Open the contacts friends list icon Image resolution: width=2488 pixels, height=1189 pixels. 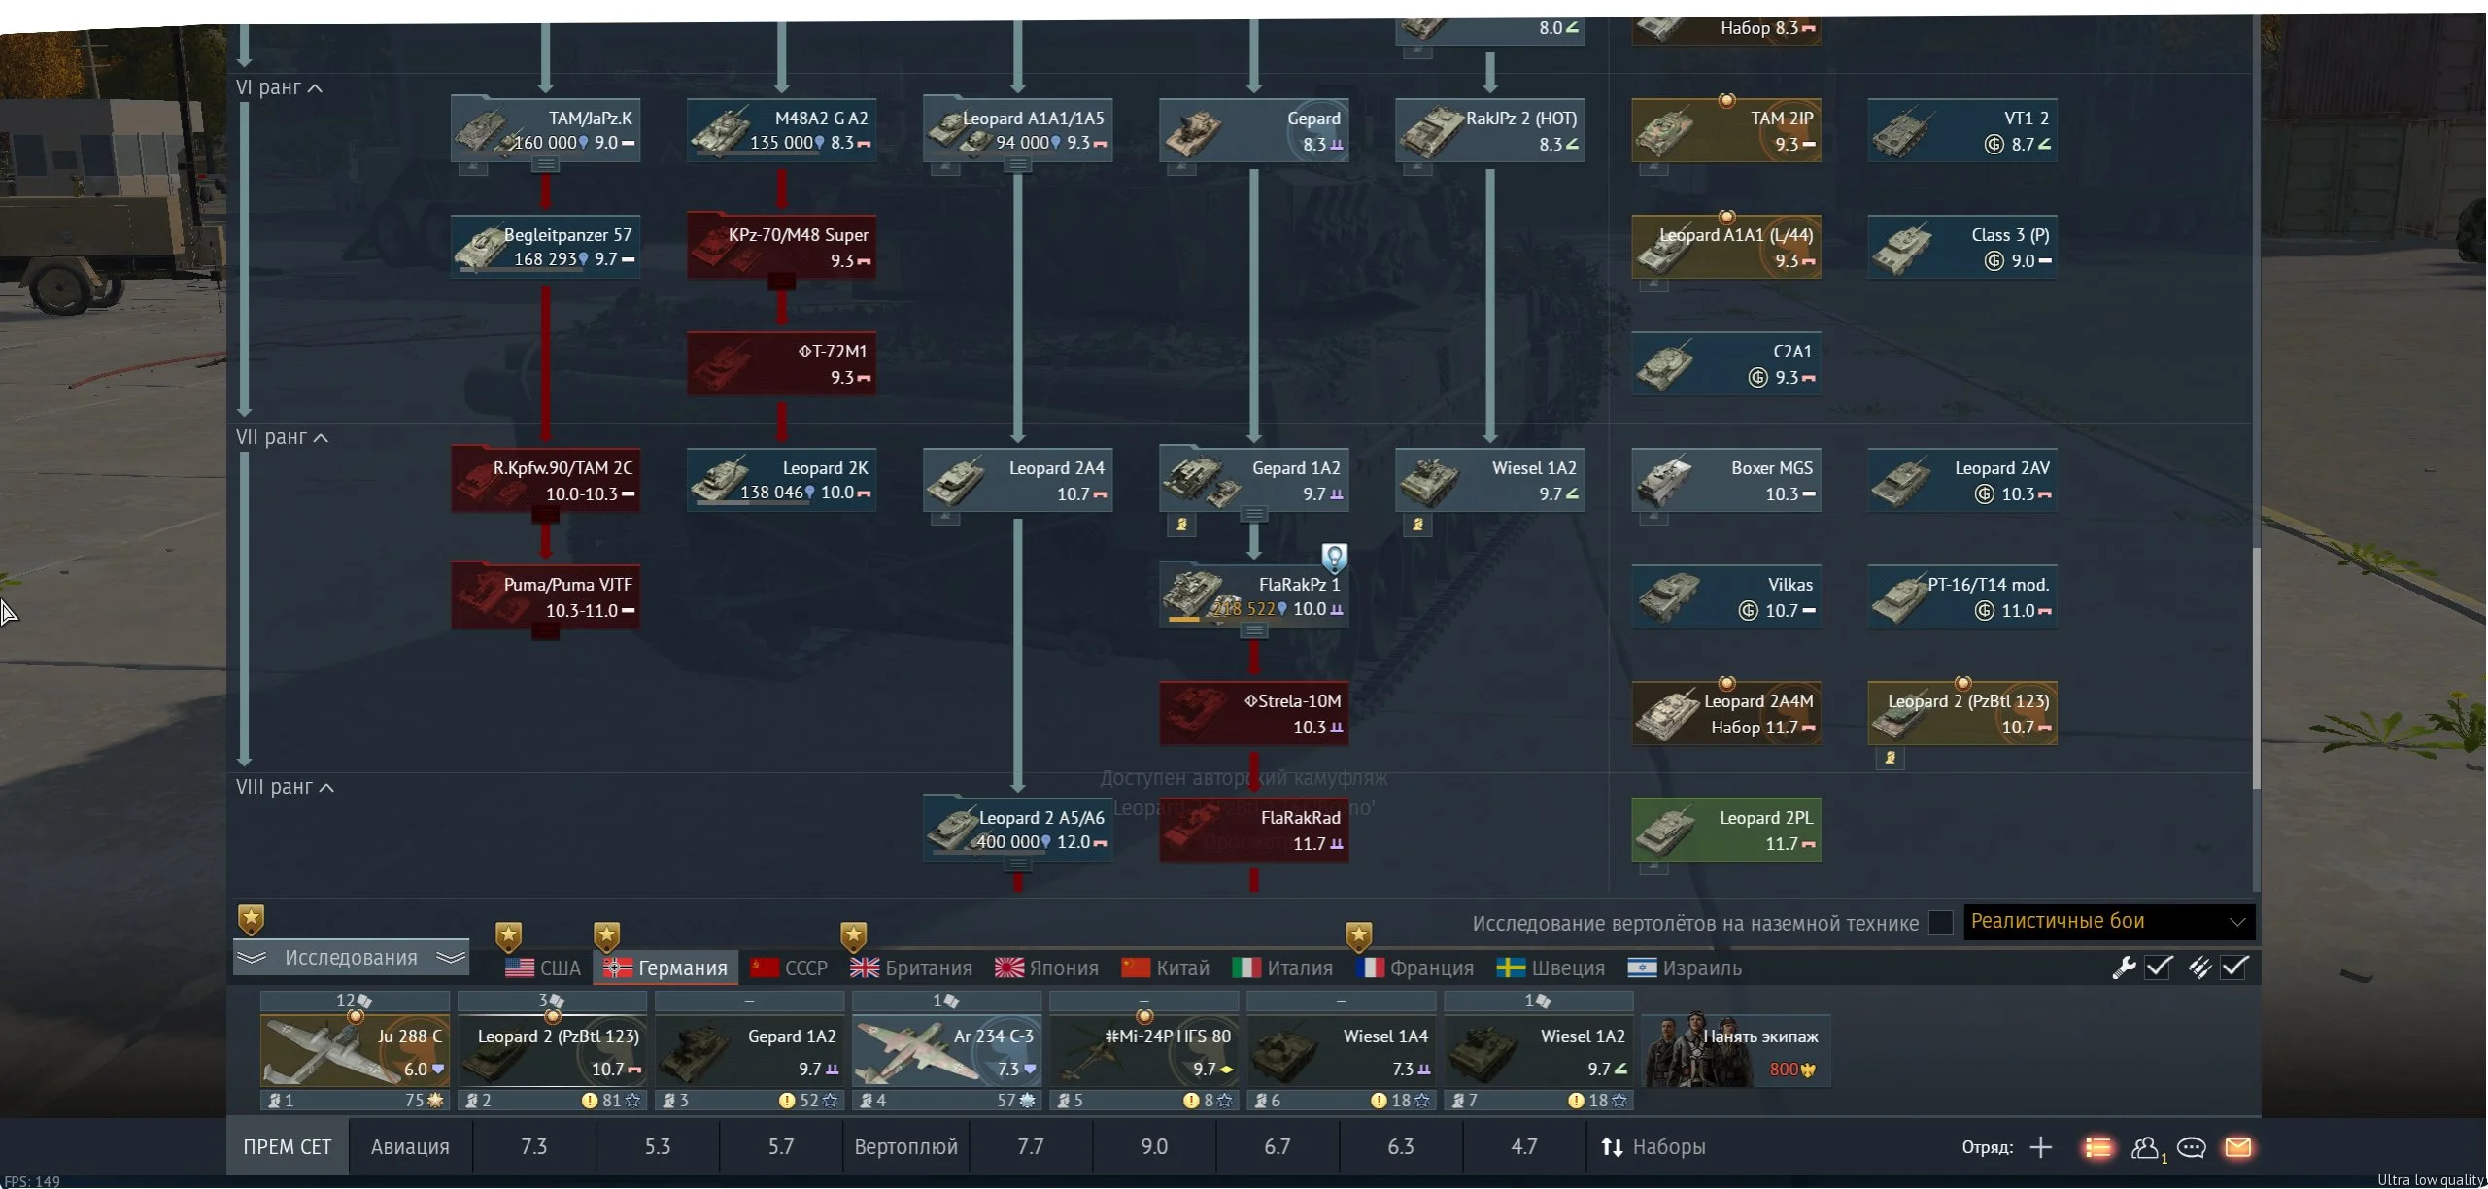[x=2145, y=1148]
